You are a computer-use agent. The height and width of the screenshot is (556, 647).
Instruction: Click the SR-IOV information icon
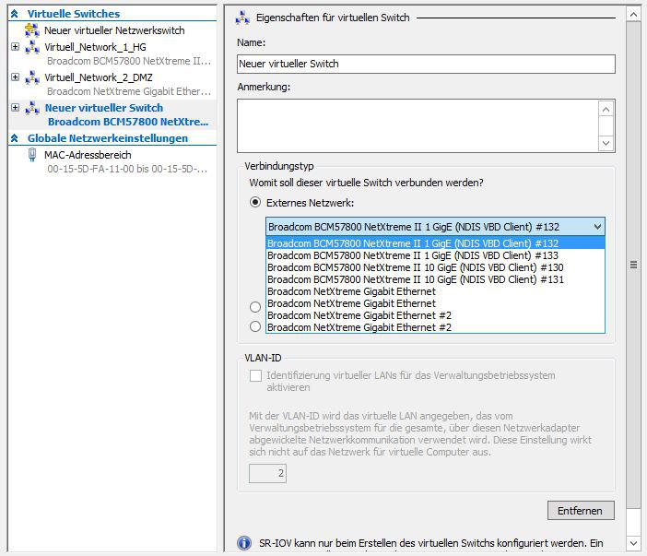click(x=244, y=543)
